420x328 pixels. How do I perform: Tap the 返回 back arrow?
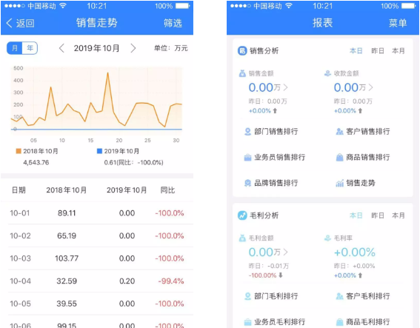tap(9, 23)
